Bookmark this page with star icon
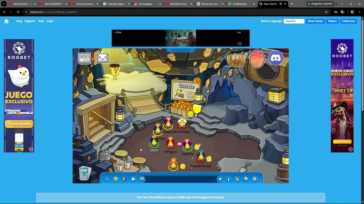364x204 pixels. [326, 12]
